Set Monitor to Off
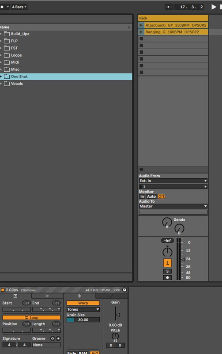 (x=161, y=196)
